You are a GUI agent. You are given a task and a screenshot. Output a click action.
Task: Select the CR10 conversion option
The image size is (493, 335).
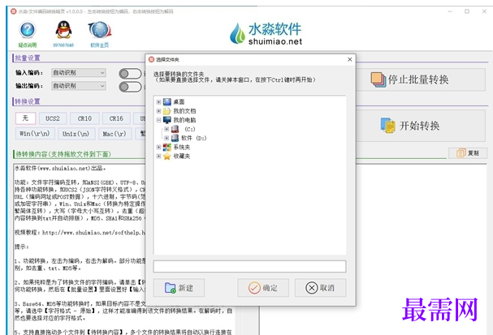84,118
